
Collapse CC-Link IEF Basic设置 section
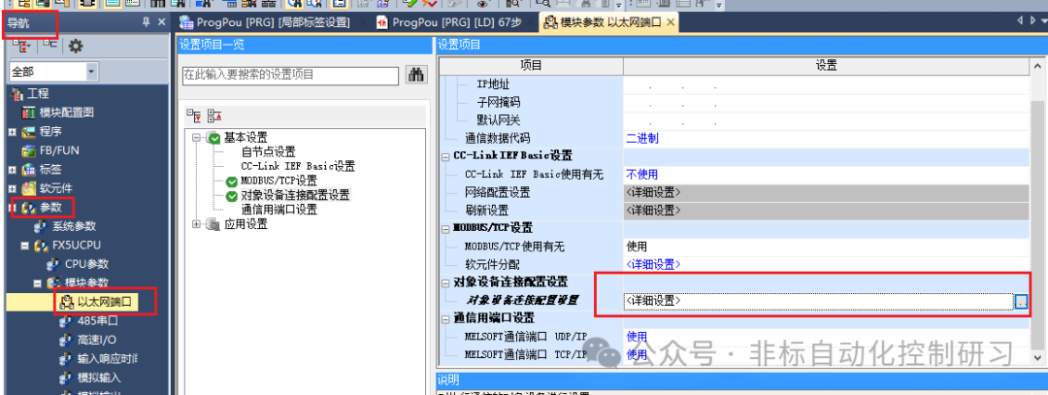coord(445,156)
